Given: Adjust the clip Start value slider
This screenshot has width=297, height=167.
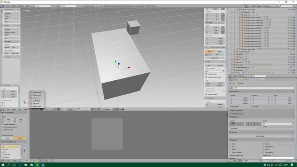Looking at the screenshot, I should 214,83.
